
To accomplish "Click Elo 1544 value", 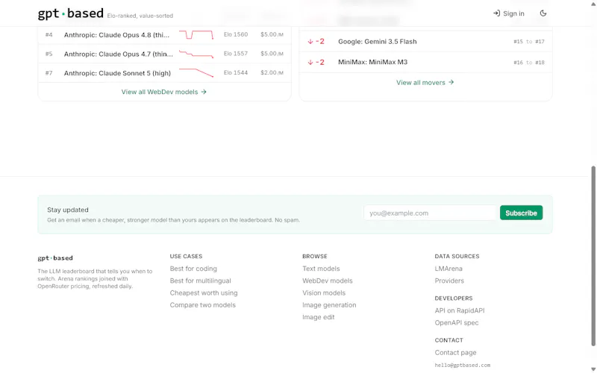I will pos(236,72).
